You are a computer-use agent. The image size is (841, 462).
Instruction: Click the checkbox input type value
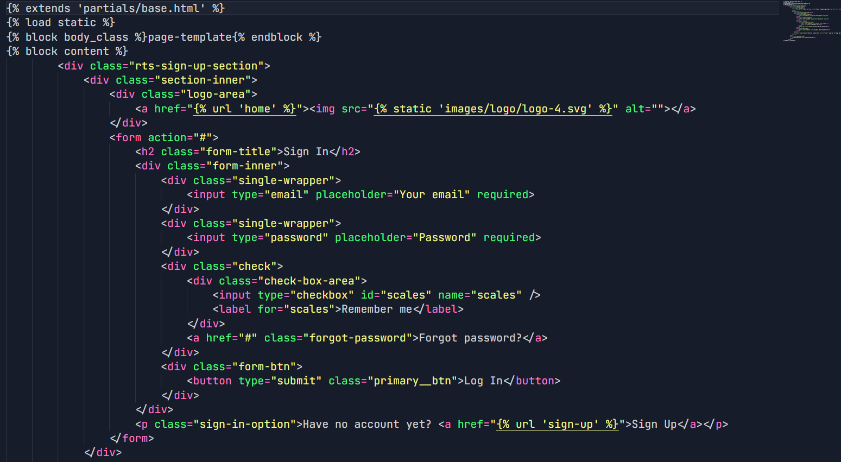pos(322,295)
